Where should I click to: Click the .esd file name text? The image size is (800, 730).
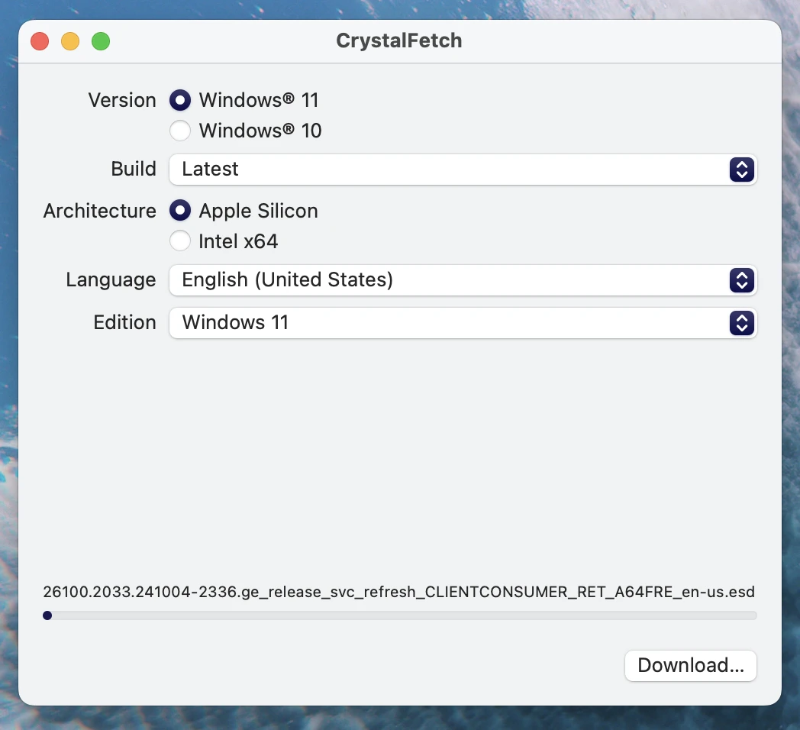pyautogui.click(x=398, y=592)
